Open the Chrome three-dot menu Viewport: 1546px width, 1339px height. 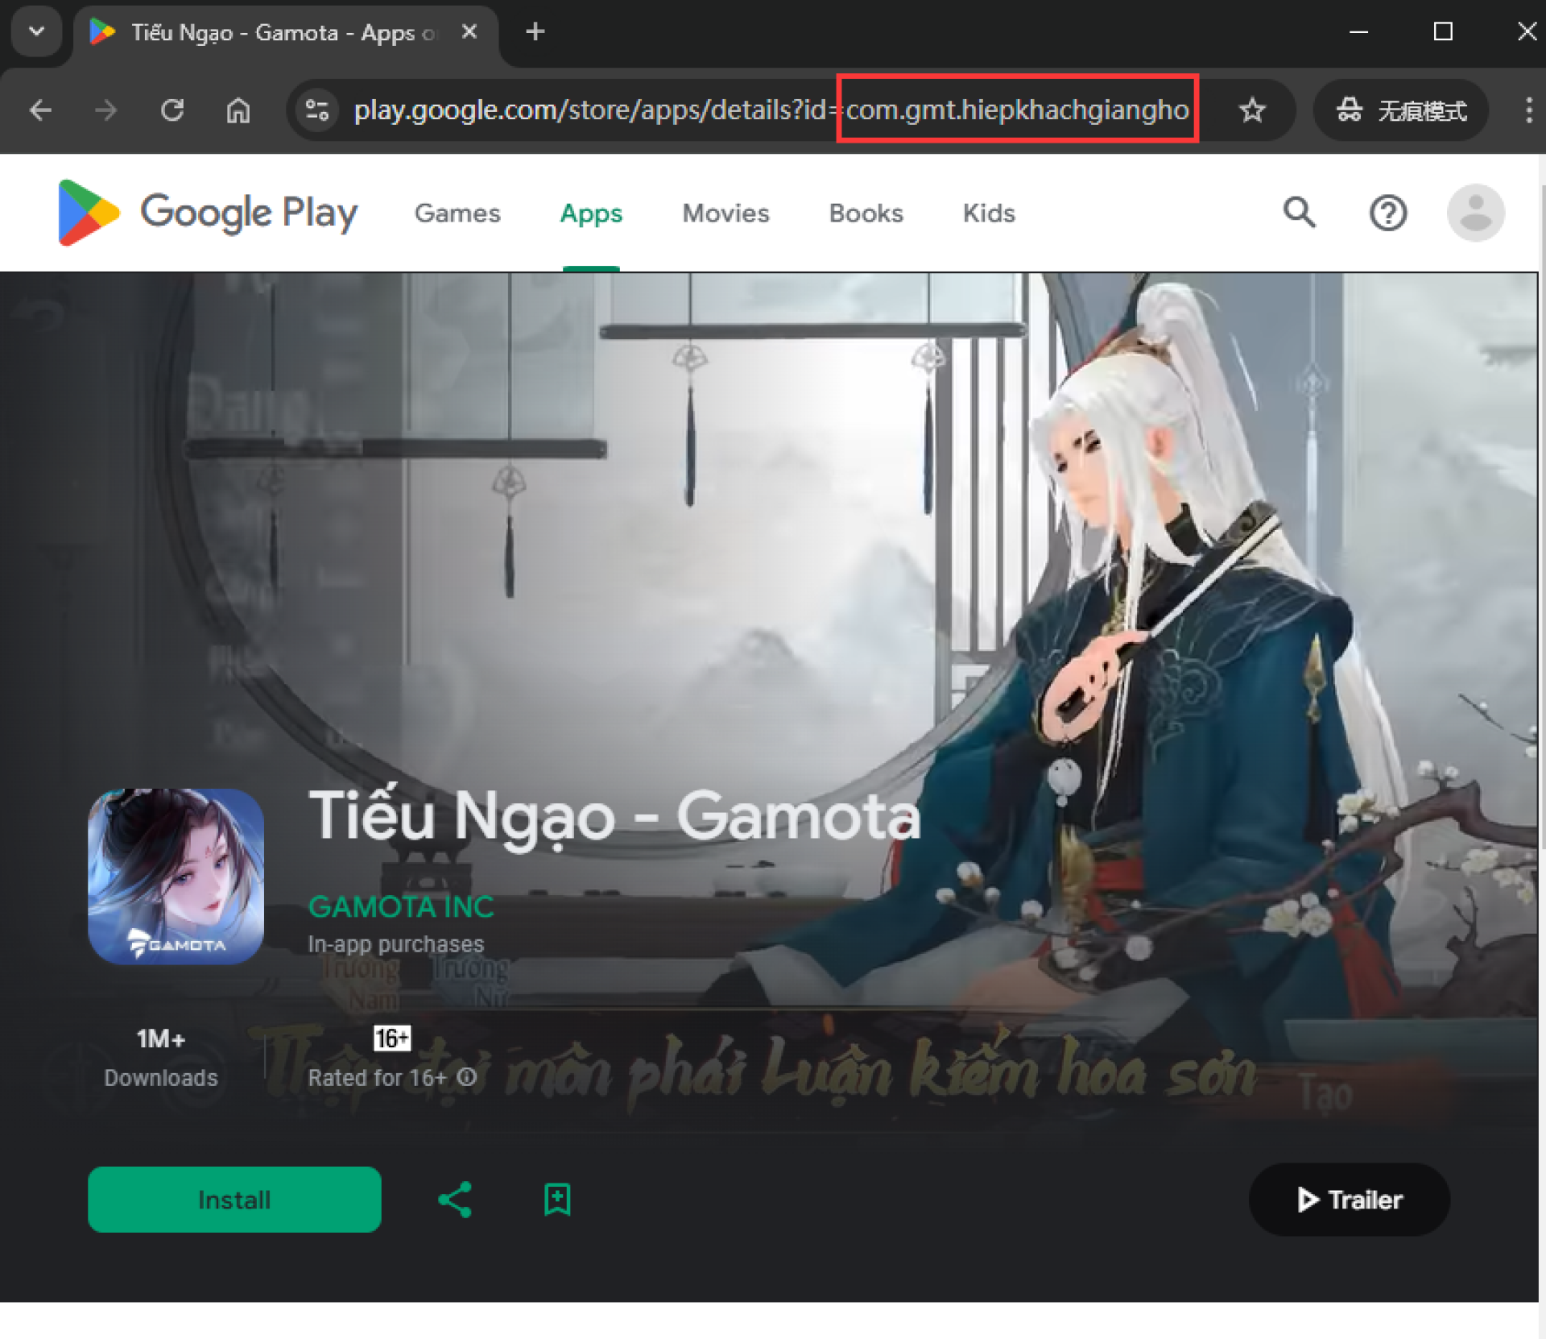tap(1527, 110)
